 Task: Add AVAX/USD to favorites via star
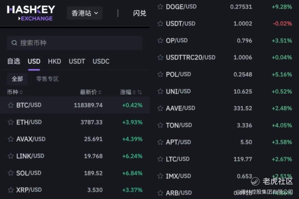tap(11, 139)
